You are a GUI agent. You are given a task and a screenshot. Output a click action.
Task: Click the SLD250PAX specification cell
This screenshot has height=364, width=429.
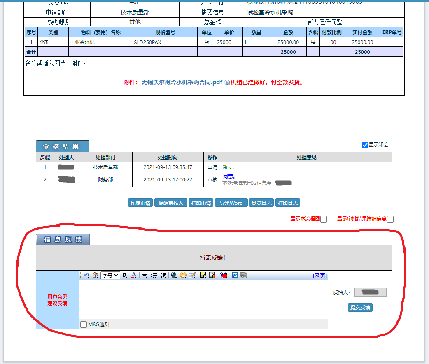(x=165, y=42)
